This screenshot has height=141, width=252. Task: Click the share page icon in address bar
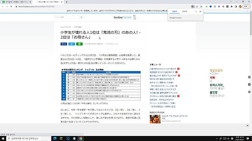point(197,6)
